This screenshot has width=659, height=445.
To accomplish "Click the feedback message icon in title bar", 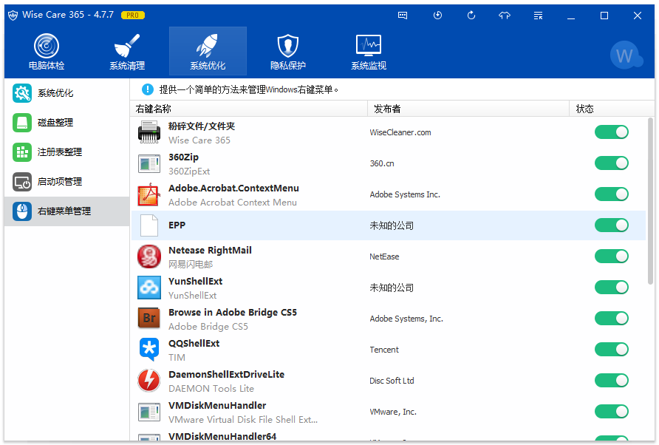I will (x=403, y=16).
